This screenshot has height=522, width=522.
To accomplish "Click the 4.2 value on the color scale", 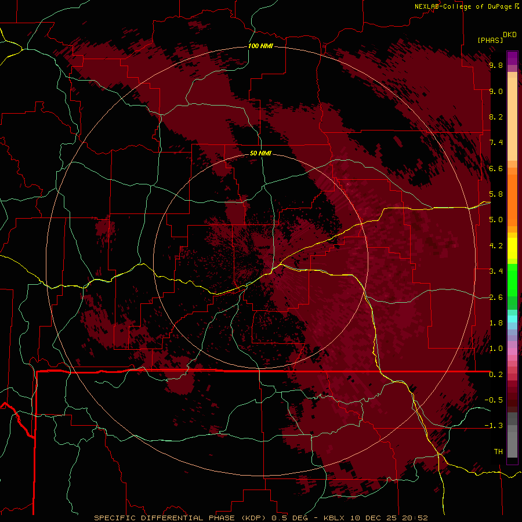I will (496, 246).
